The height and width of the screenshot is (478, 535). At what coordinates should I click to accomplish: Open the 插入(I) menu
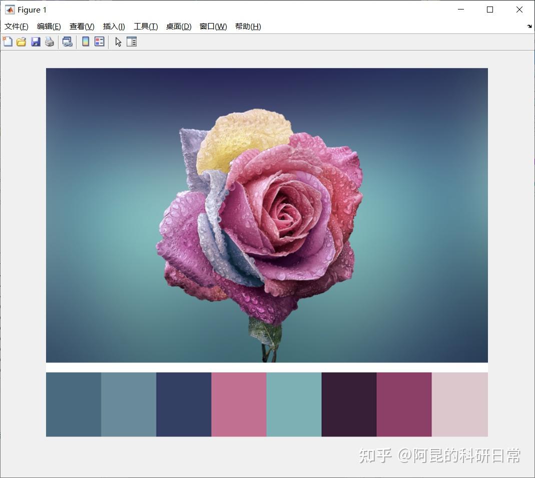[x=114, y=27]
